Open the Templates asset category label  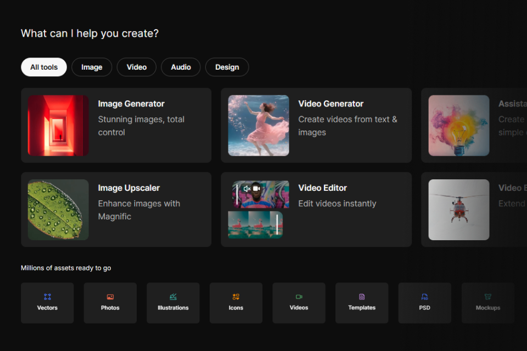362,308
